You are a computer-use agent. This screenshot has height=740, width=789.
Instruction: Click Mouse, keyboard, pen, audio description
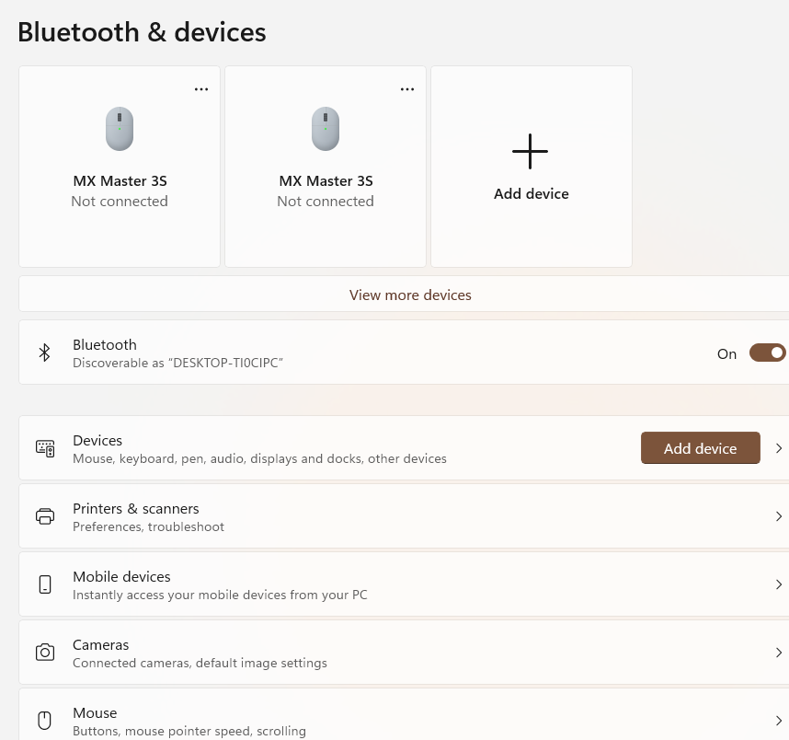pos(259,459)
